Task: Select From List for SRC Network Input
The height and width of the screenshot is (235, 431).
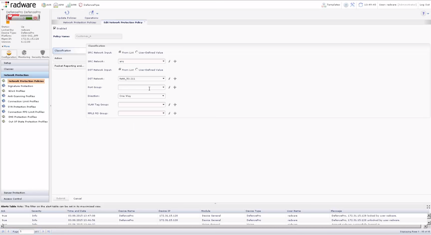Action: (120, 52)
